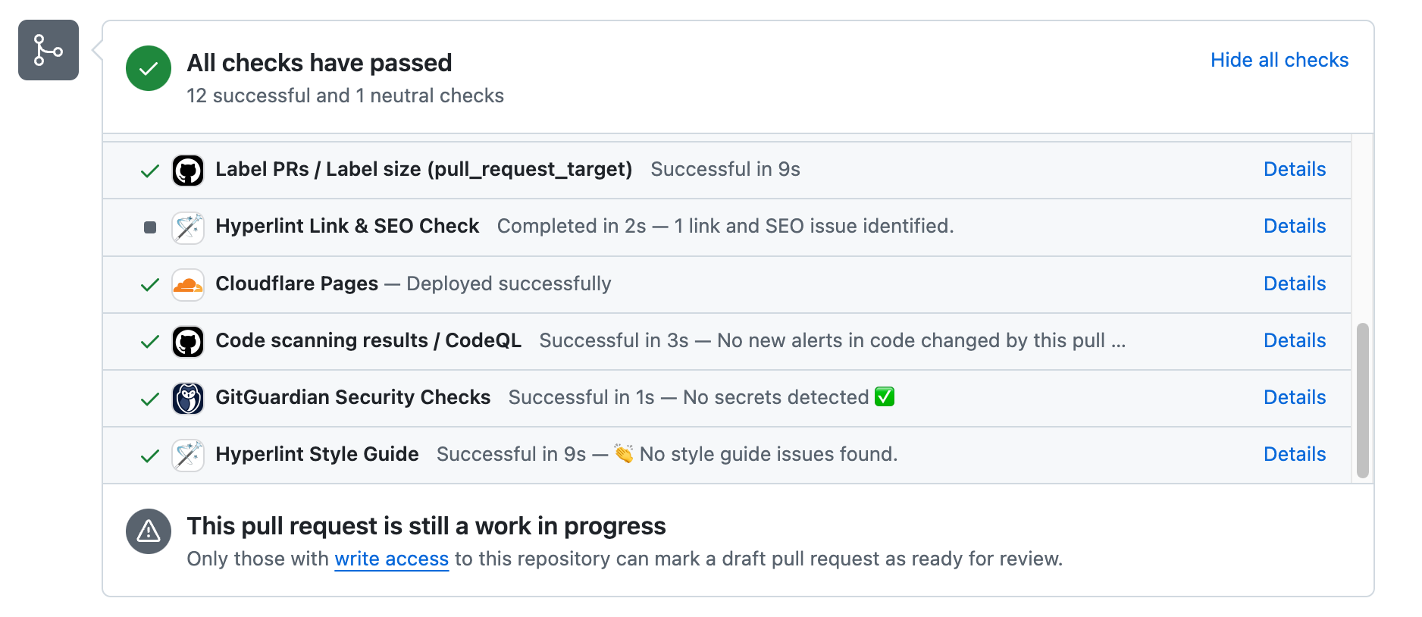Click the draft warning triangle icon
1422x617 pixels.
tap(149, 531)
